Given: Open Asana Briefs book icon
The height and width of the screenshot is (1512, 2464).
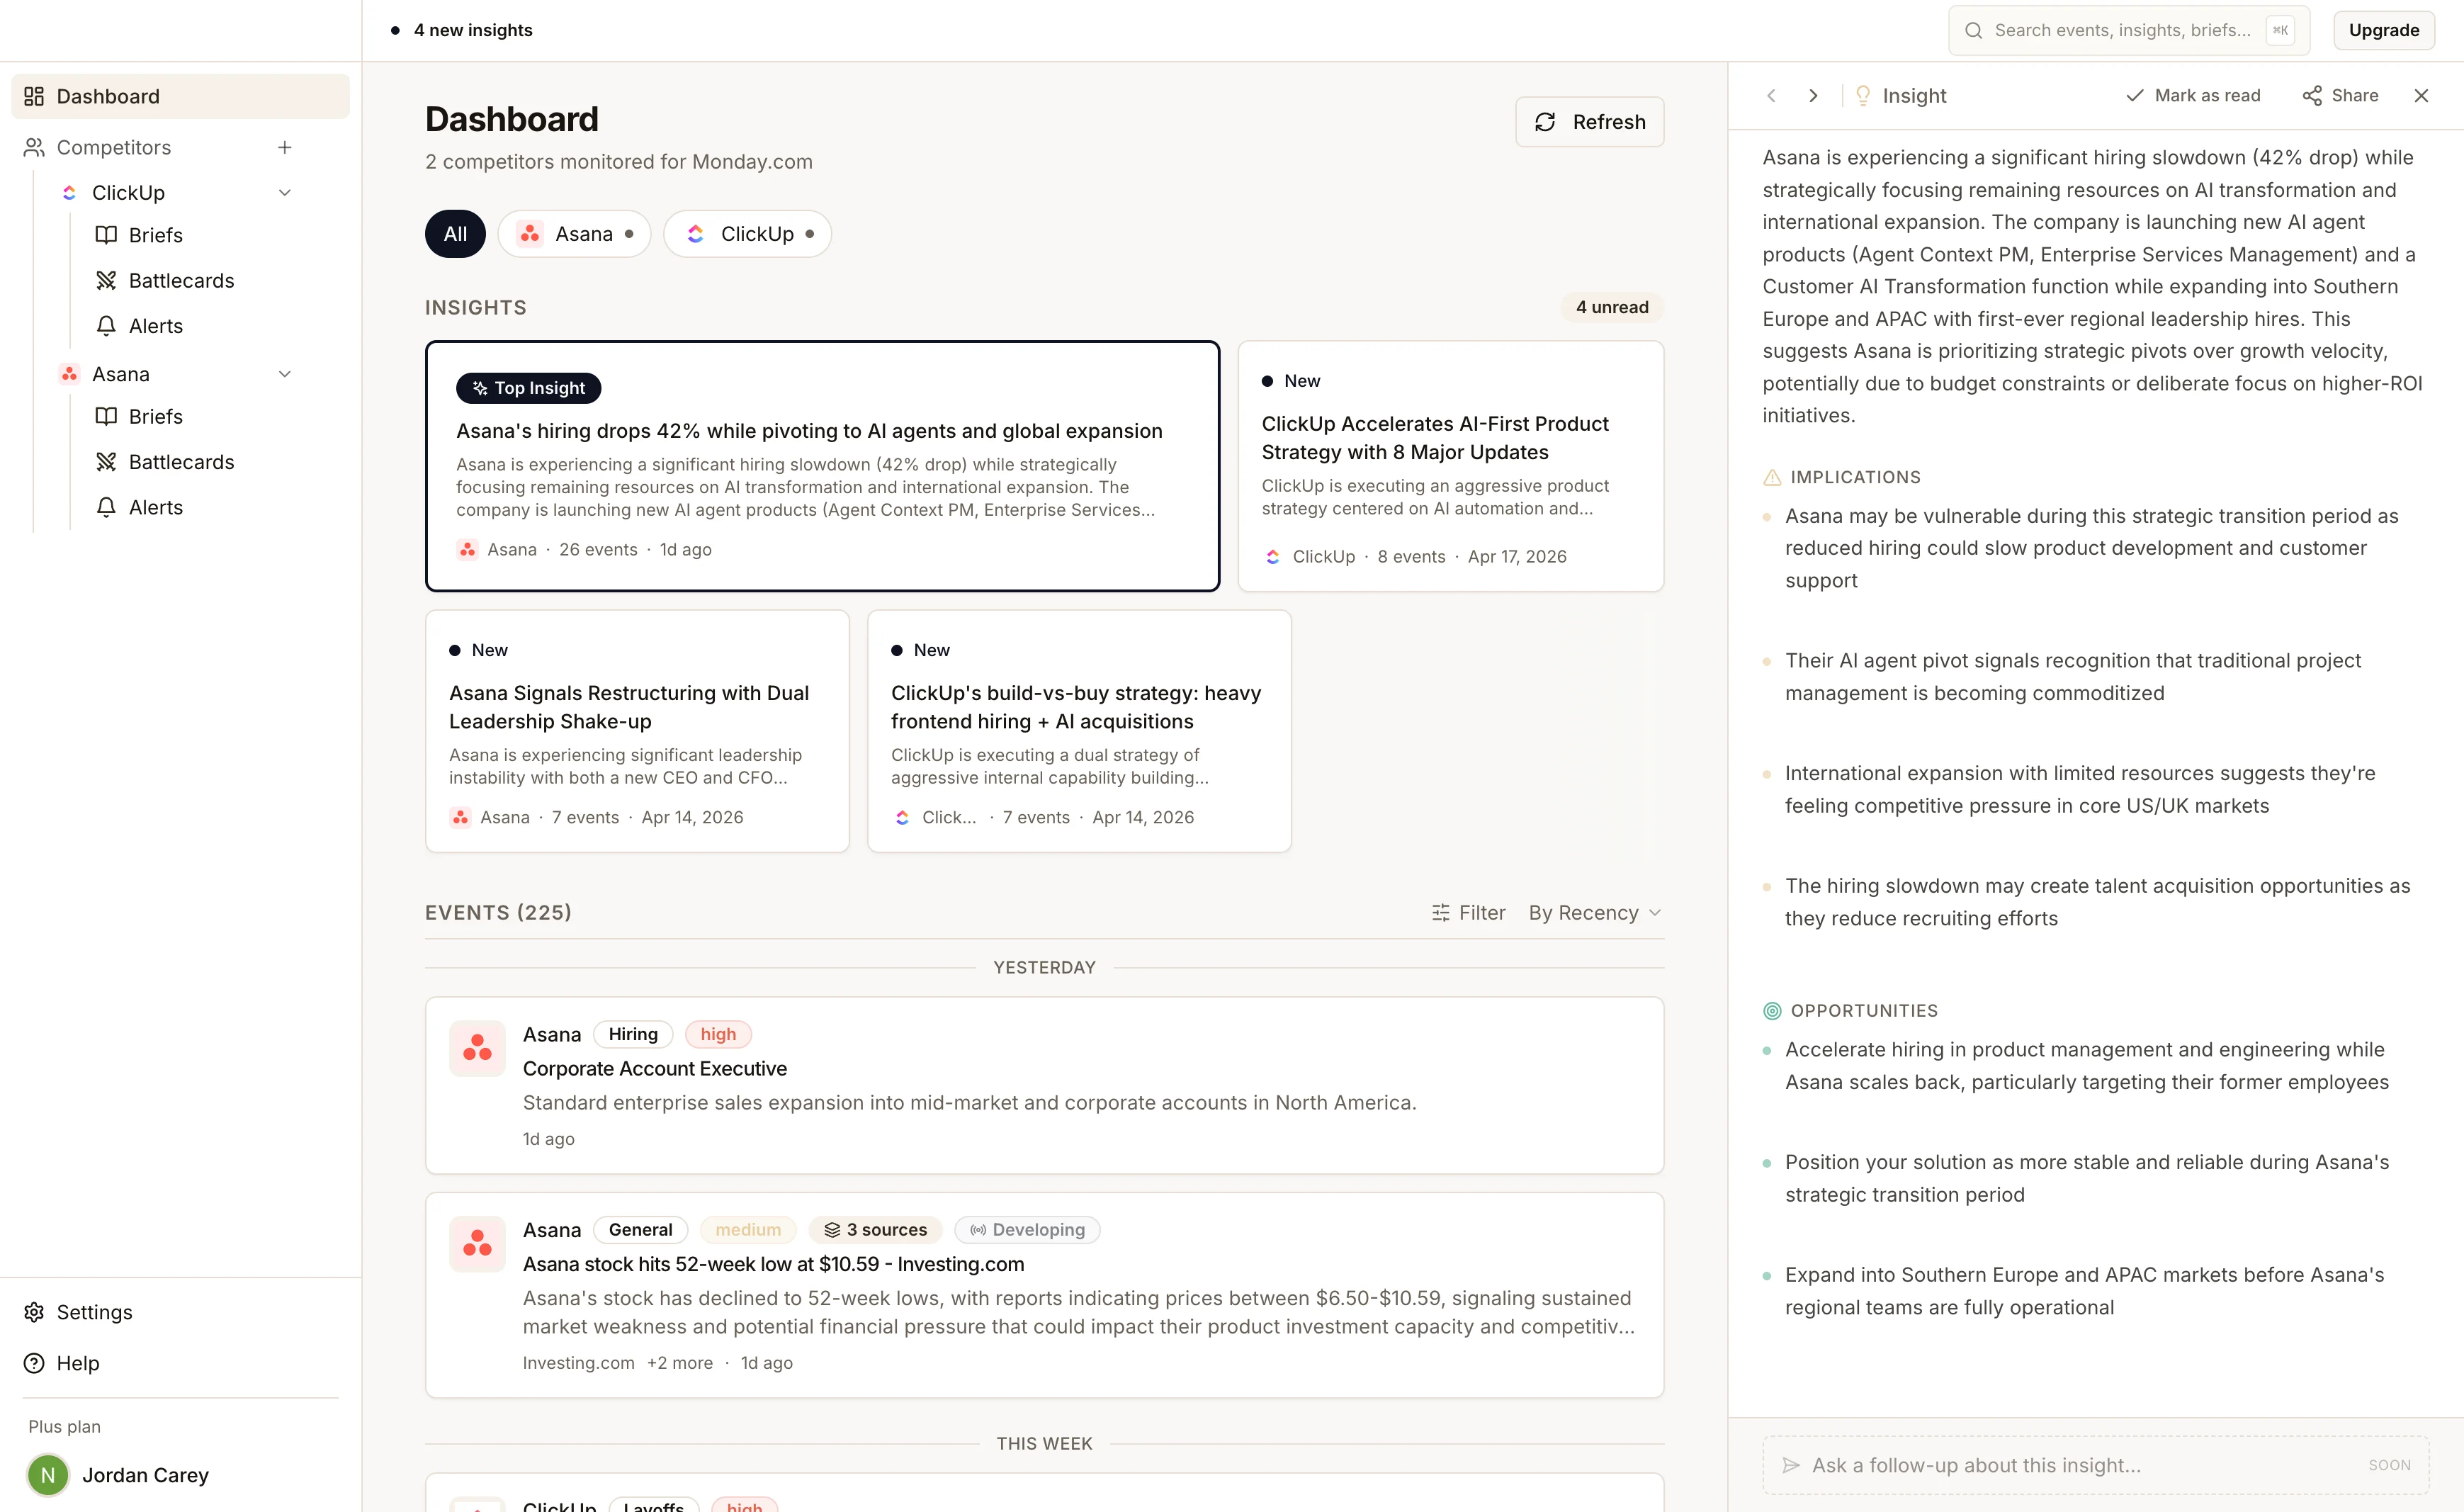Looking at the screenshot, I should [x=106, y=416].
